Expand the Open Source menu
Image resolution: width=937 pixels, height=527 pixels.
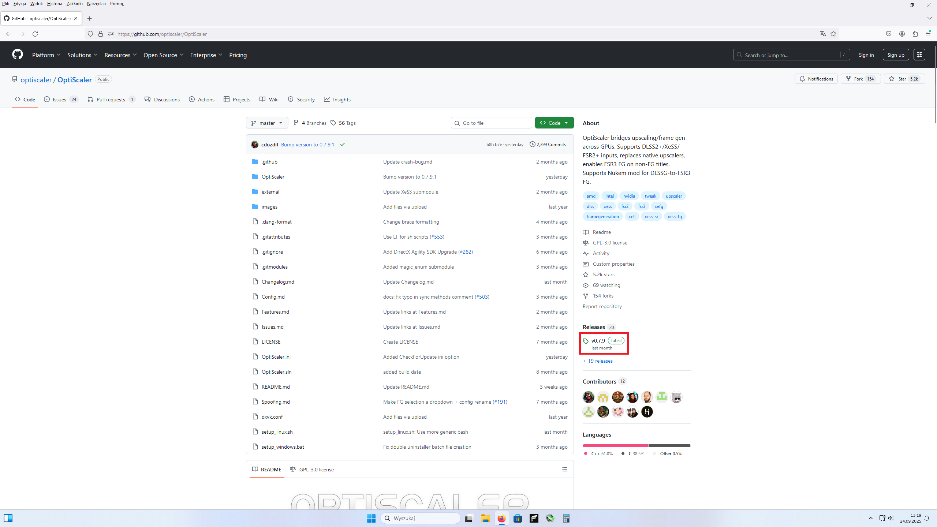point(163,55)
